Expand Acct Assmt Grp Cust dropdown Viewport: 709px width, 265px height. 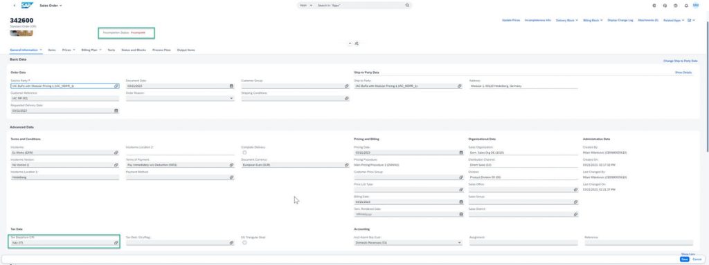coord(460,242)
